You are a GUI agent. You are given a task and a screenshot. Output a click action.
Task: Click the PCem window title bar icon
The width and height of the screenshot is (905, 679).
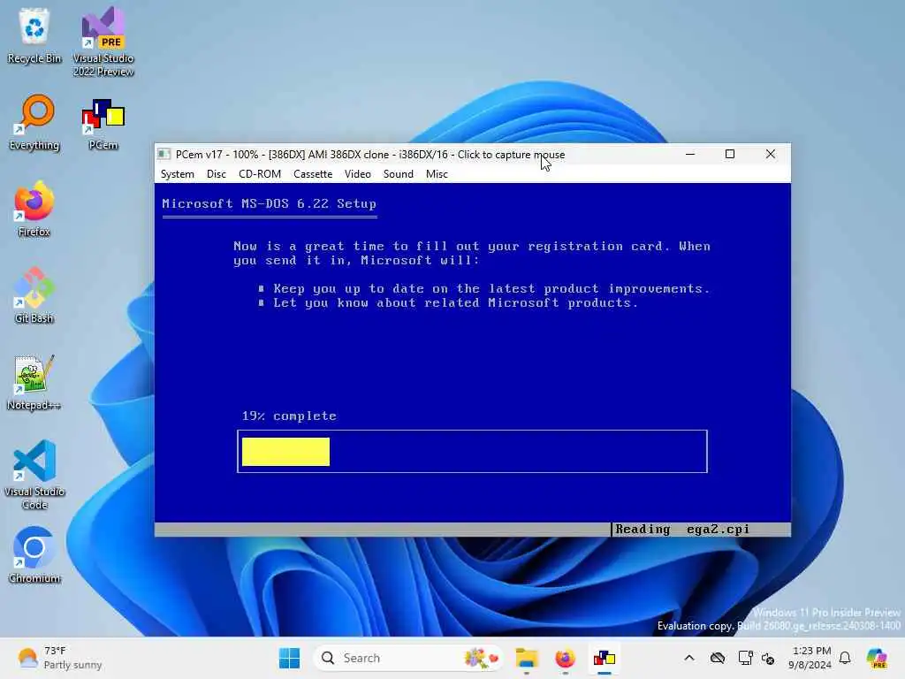[164, 154]
